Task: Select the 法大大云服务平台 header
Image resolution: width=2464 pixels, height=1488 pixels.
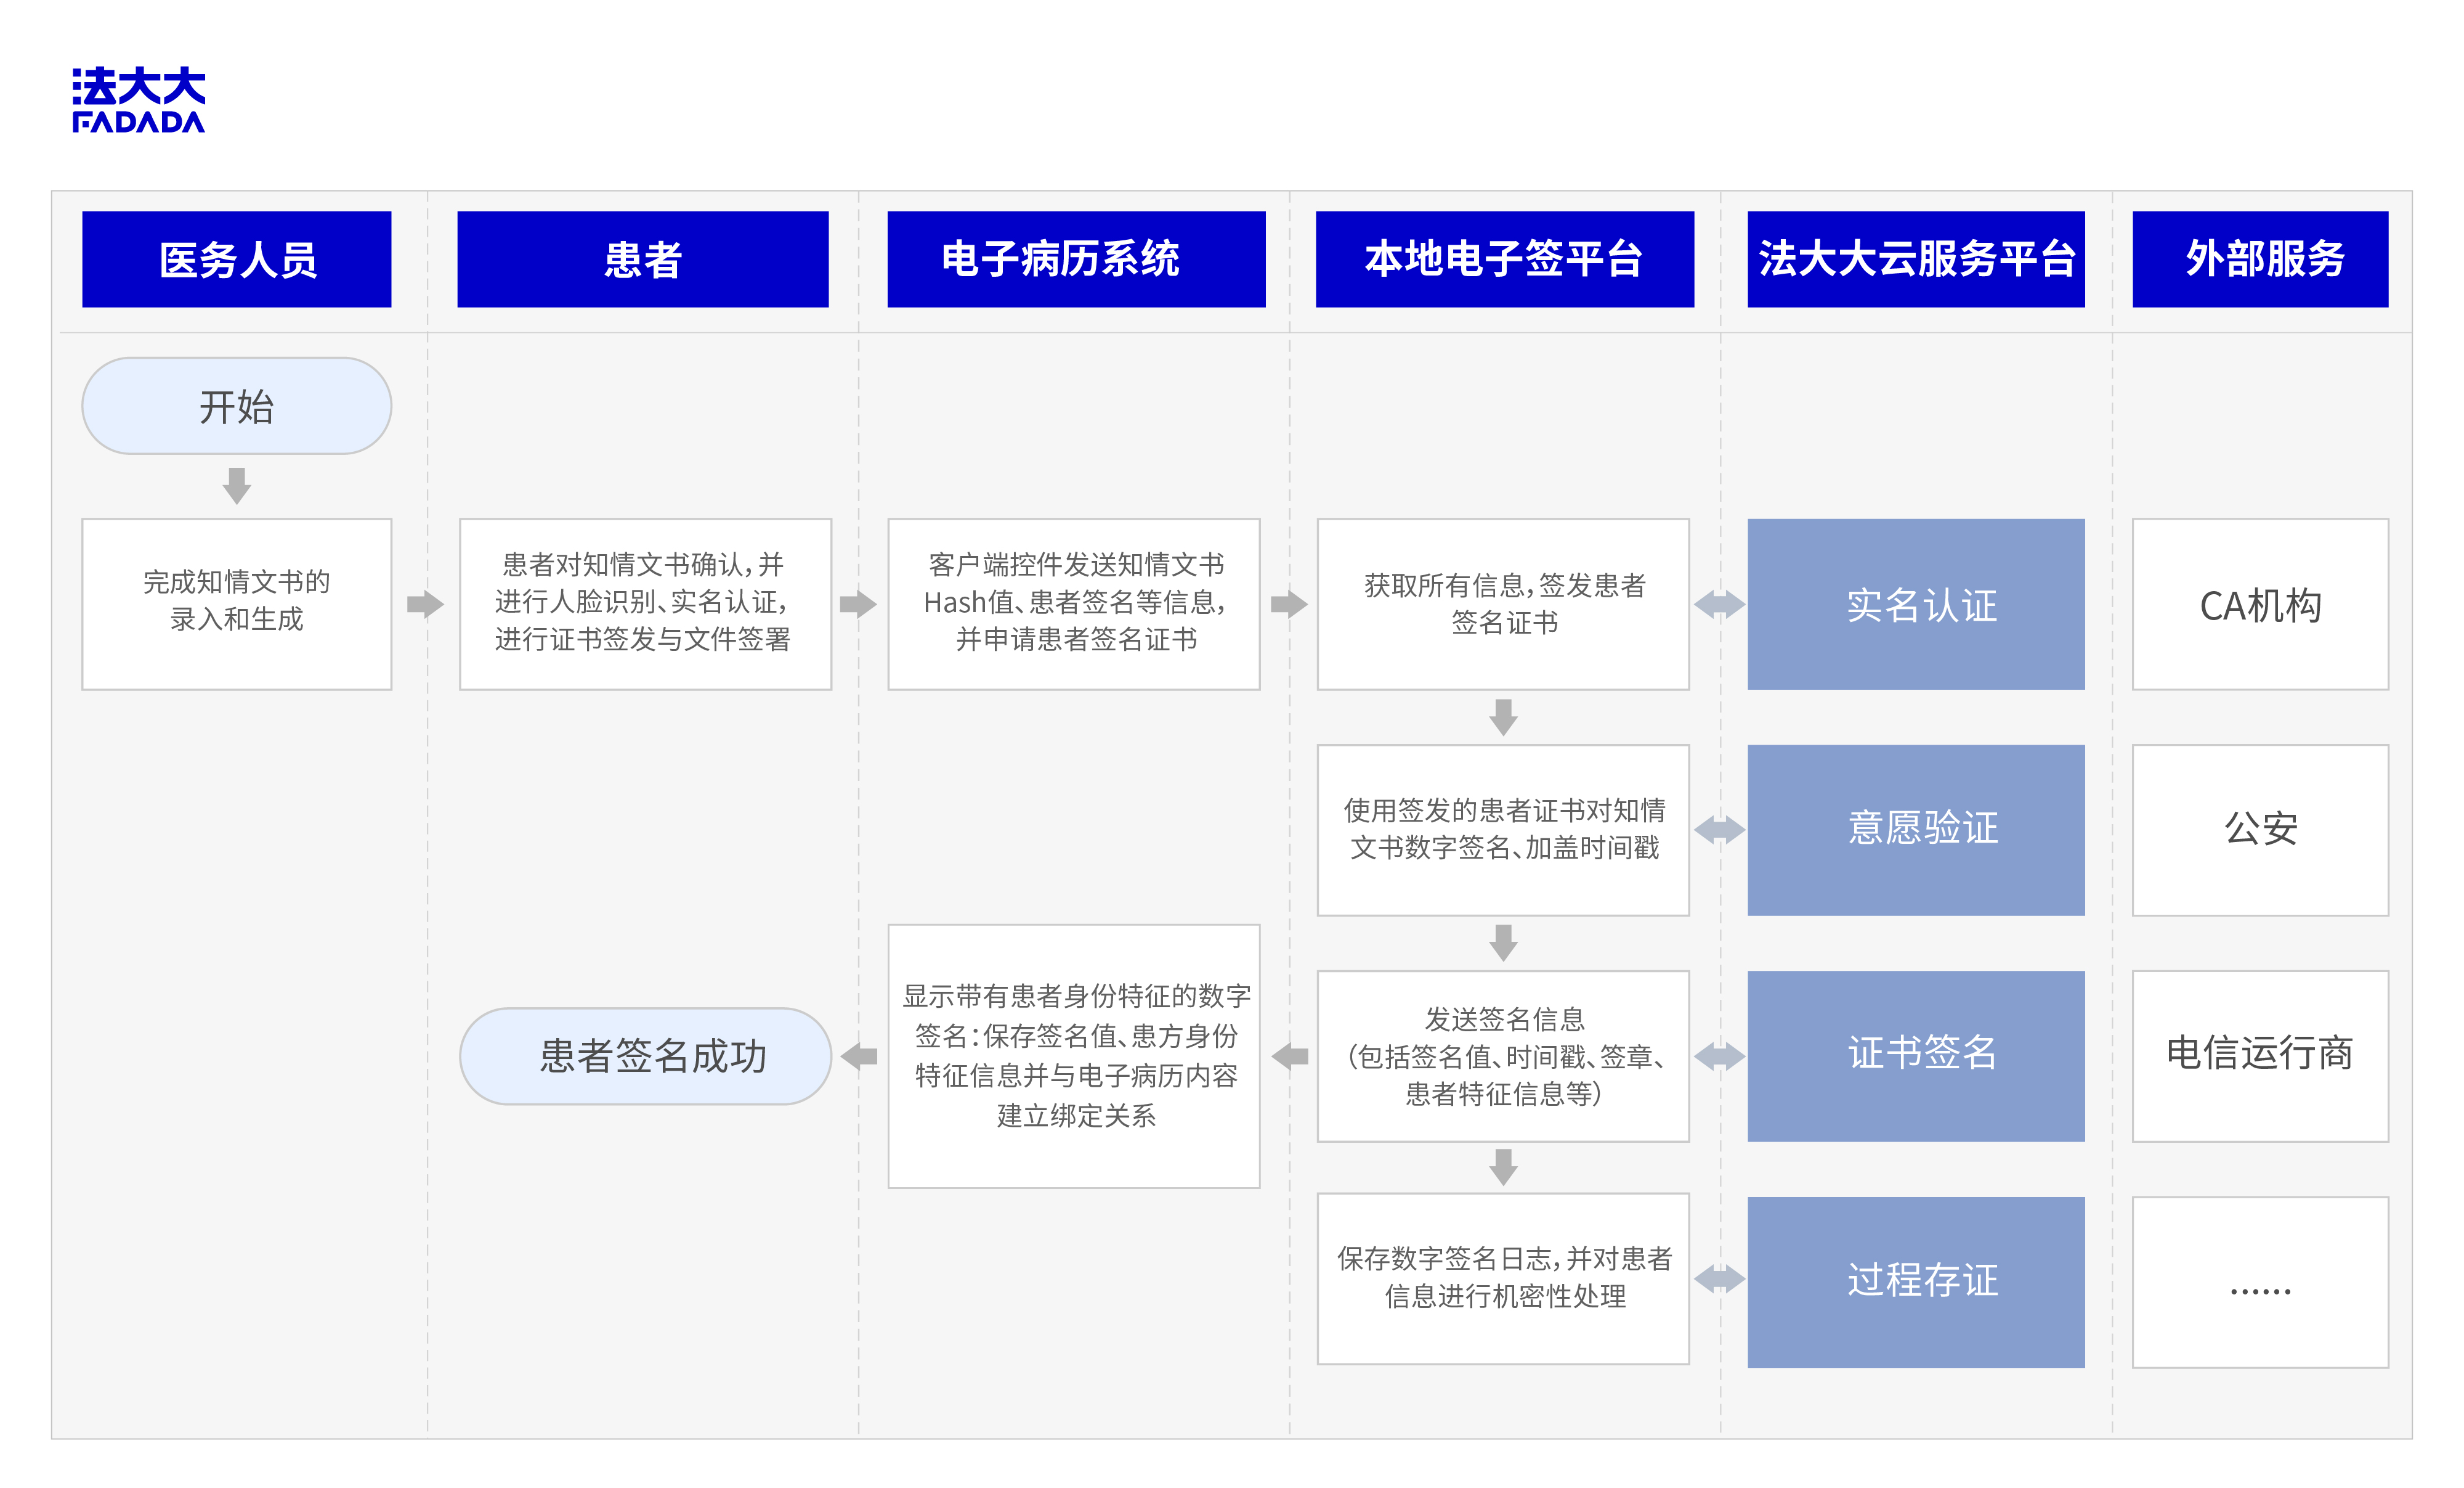Action: point(1915,259)
